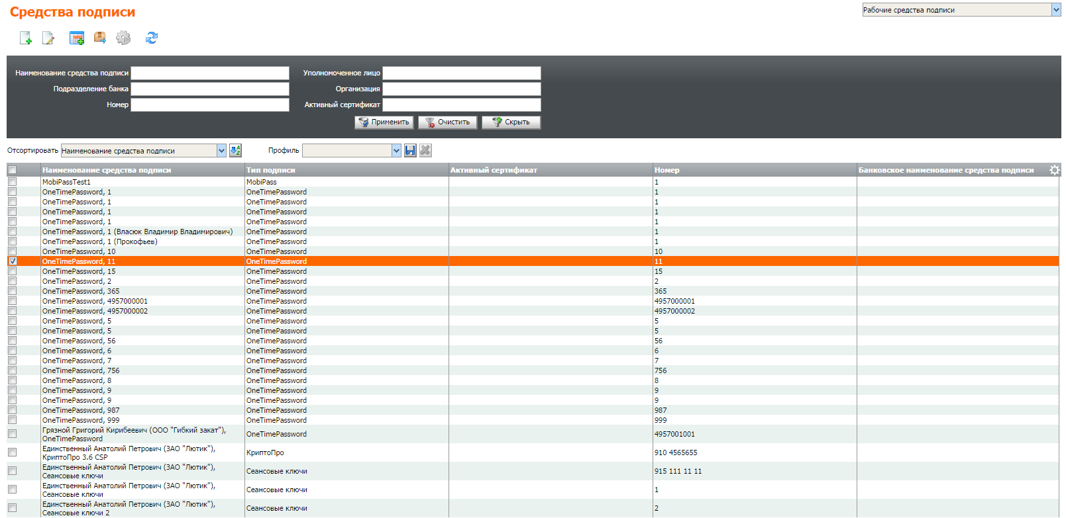
Task: Check the OneTimePassword, 4957000001 row checkbox
Action: 12,301
